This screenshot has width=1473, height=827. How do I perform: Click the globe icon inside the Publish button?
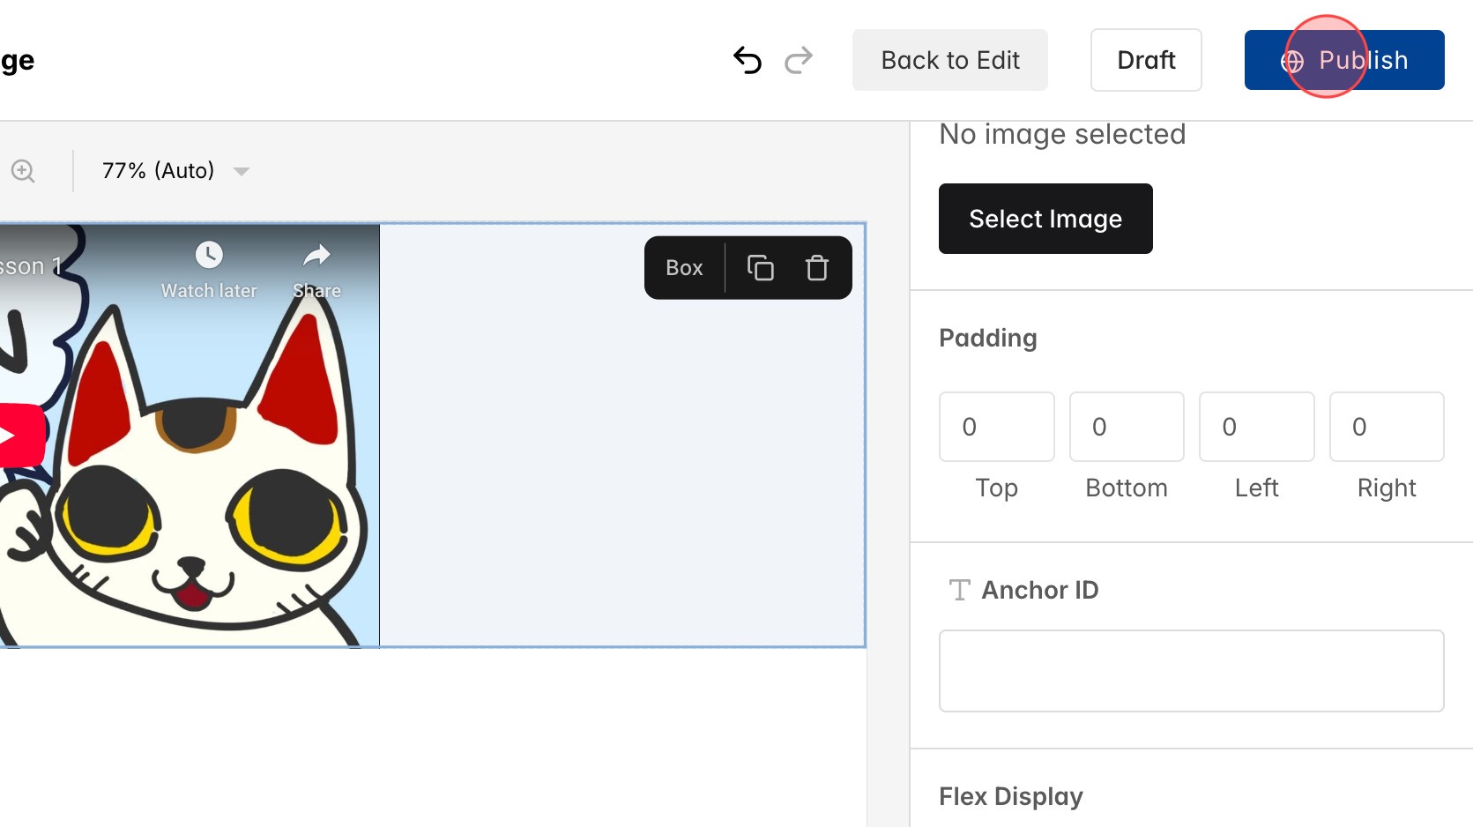click(x=1291, y=60)
